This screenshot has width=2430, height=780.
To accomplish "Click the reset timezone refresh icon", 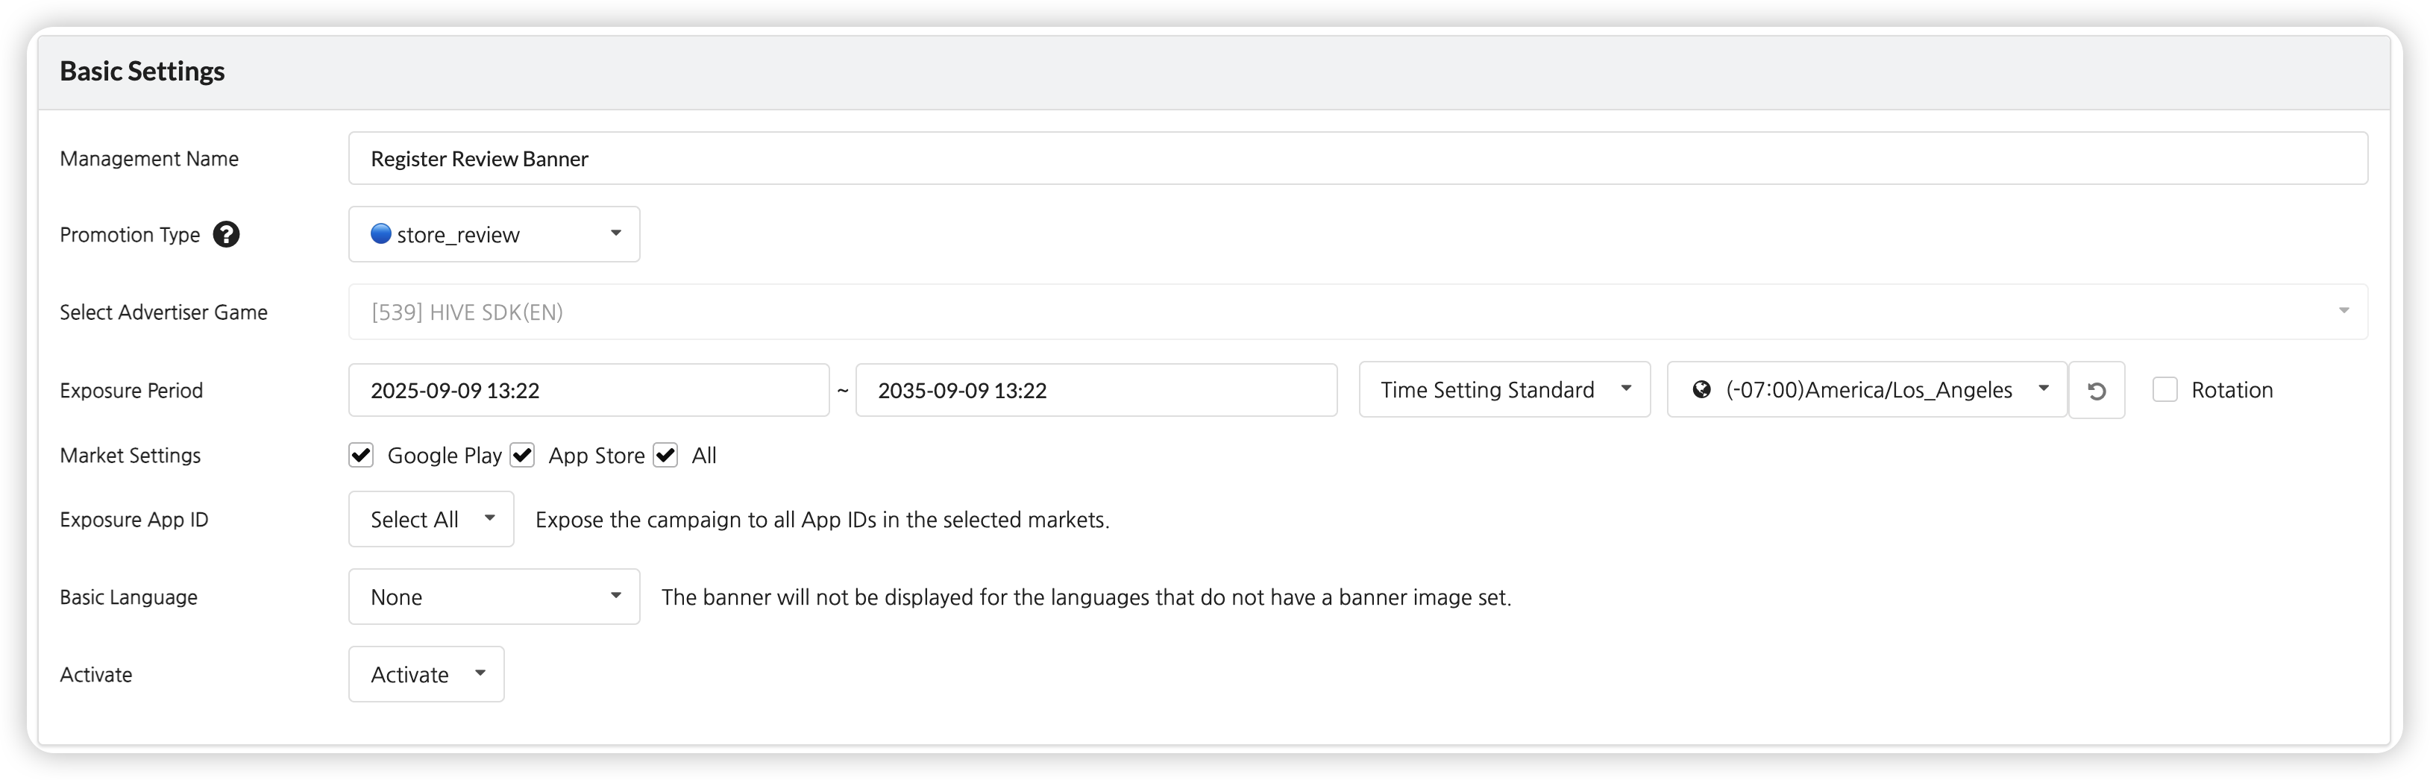I will [2096, 391].
